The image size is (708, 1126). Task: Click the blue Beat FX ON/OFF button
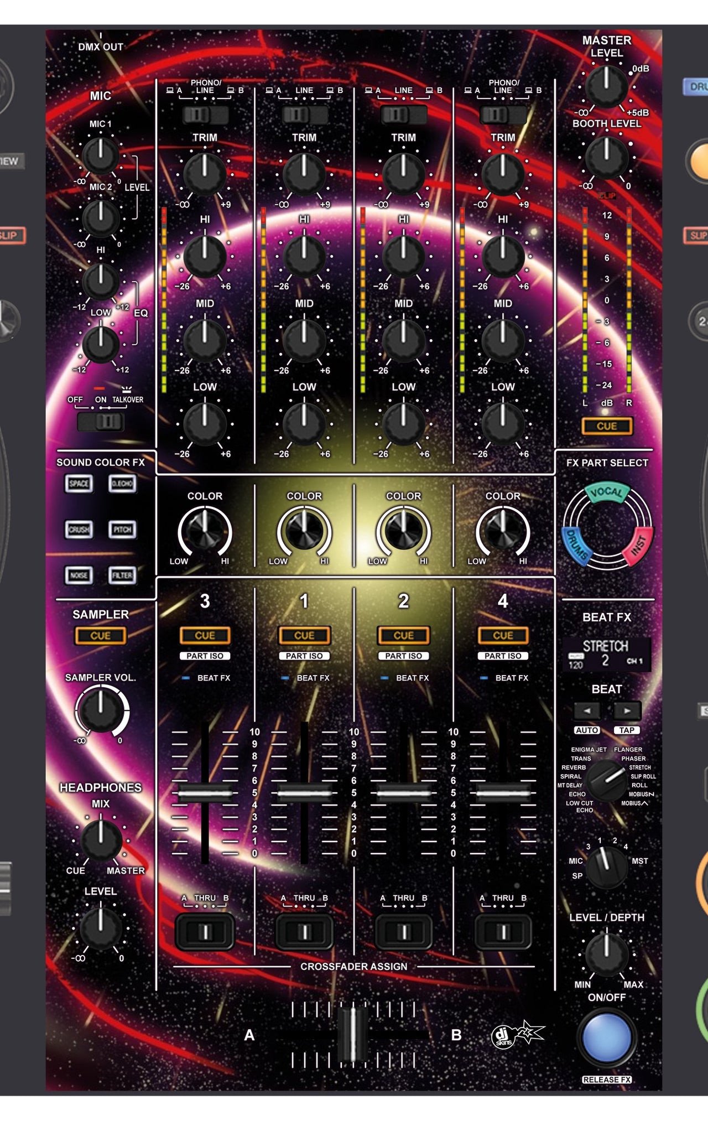pos(607,1038)
